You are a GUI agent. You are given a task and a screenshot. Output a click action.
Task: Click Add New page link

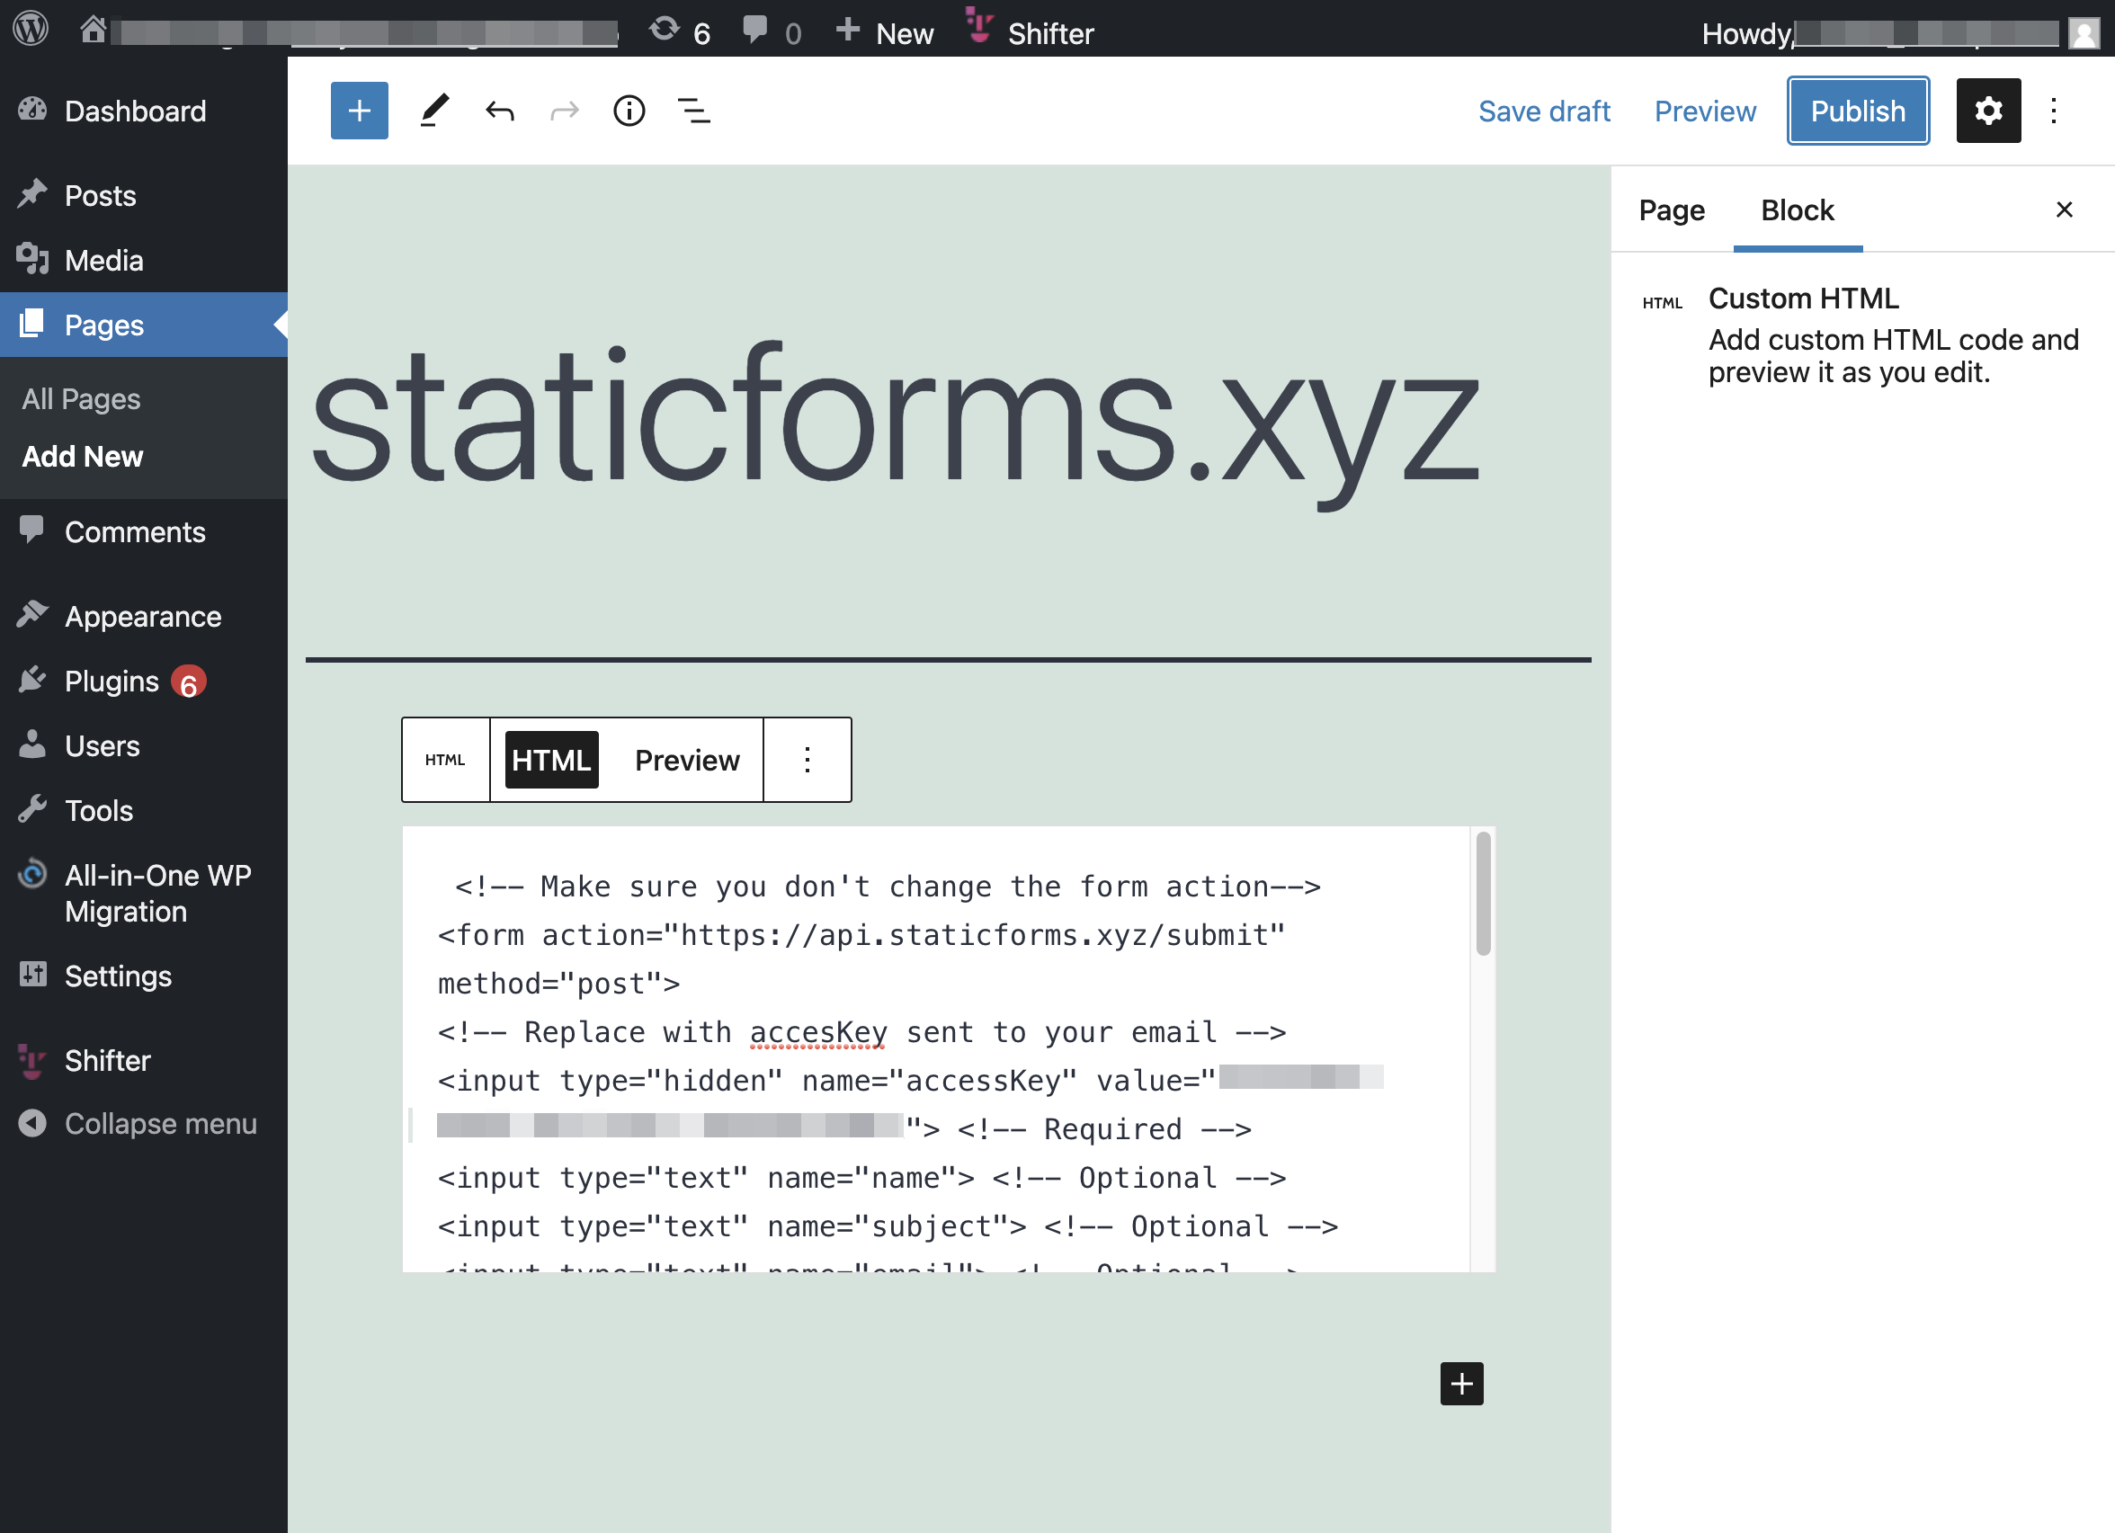[82, 457]
